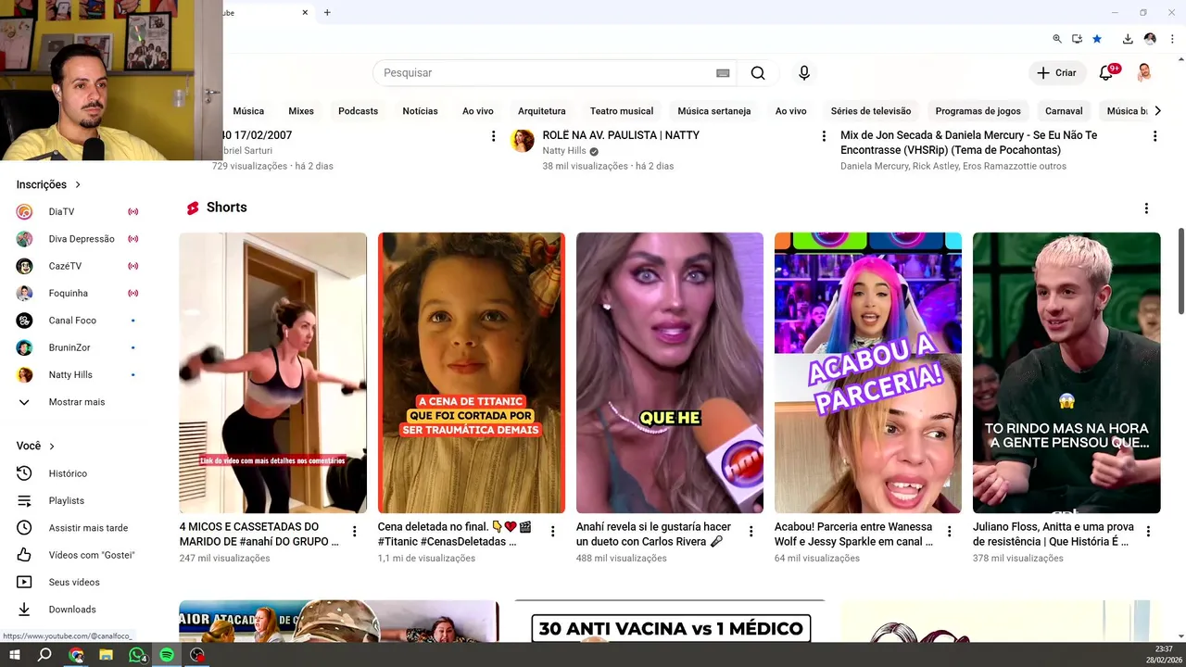Screen dimensions: 1186x667
Task: Select the Teatro musical chip
Action: (622, 111)
